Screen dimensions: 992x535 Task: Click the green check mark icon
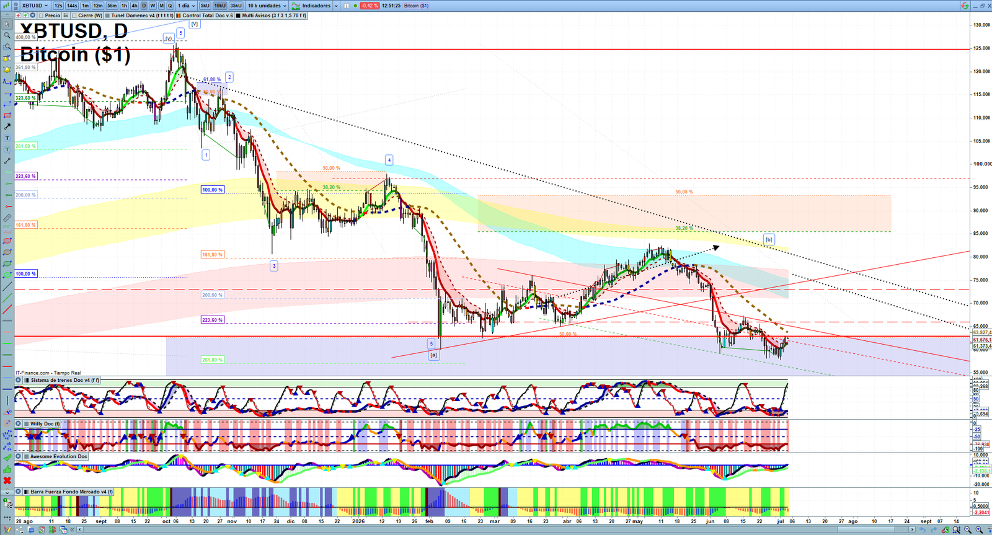click(7, 458)
